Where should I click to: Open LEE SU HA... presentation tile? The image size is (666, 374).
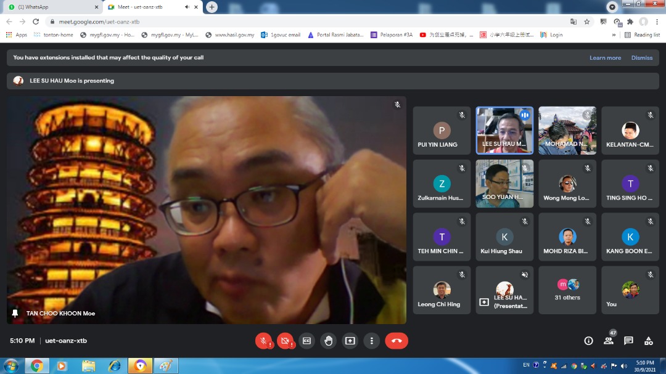(504, 290)
